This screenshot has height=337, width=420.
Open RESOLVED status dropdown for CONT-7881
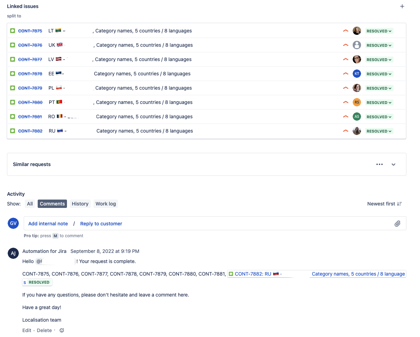[x=379, y=117]
